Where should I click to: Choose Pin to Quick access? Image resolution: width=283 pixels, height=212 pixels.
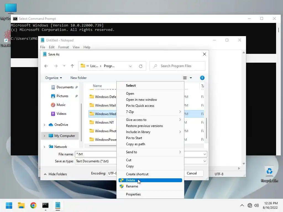(x=150, y=106)
